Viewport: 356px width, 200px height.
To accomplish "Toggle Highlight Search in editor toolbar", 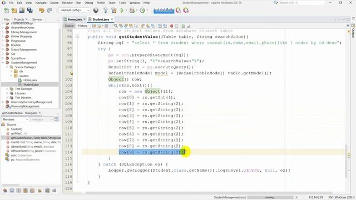I will [x=131, y=26].
